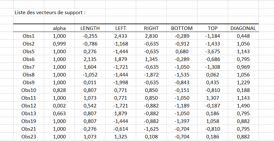The height and width of the screenshot is (141, 274).
Task: Select Obs12 DIAGONAL value 1,490
Action: click(x=243, y=106)
